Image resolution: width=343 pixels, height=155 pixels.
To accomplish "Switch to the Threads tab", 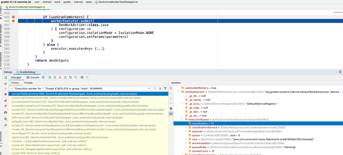I will click(x=28, y=83).
